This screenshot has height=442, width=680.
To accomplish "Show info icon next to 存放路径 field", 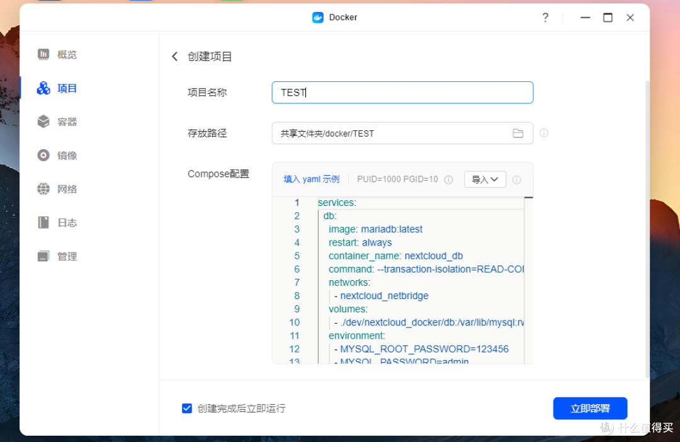I will (x=544, y=133).
